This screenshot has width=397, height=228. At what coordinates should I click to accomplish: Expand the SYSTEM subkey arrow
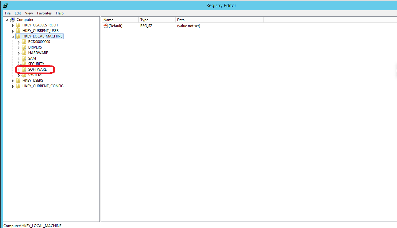[x=19, y=75]
